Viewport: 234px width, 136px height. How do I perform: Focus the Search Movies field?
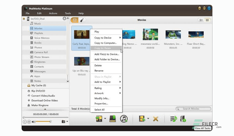(x=193, y=109)
